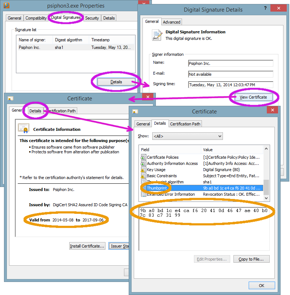290x295 pixels.
Task: Open the Compatibility tab of psiphon3.exe Properties
Action: [x=36, y=17]
